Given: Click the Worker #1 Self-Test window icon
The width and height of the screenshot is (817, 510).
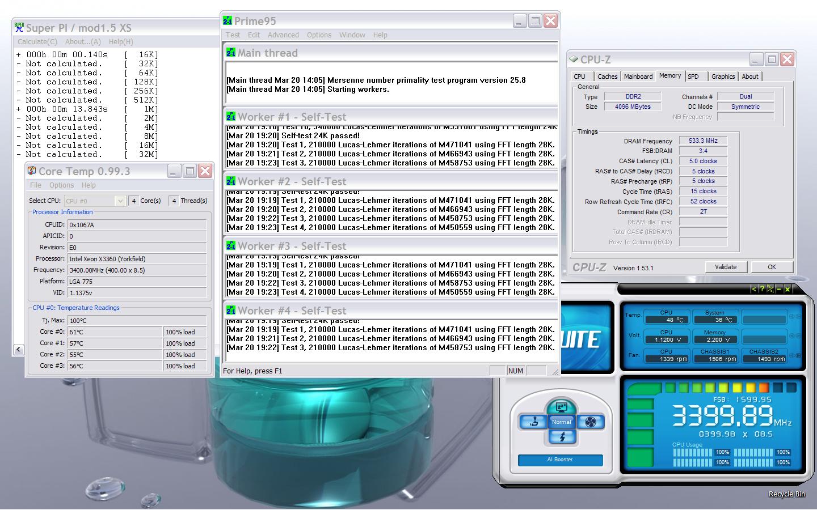Looking at the screenshot, I should tap(231, 116).
